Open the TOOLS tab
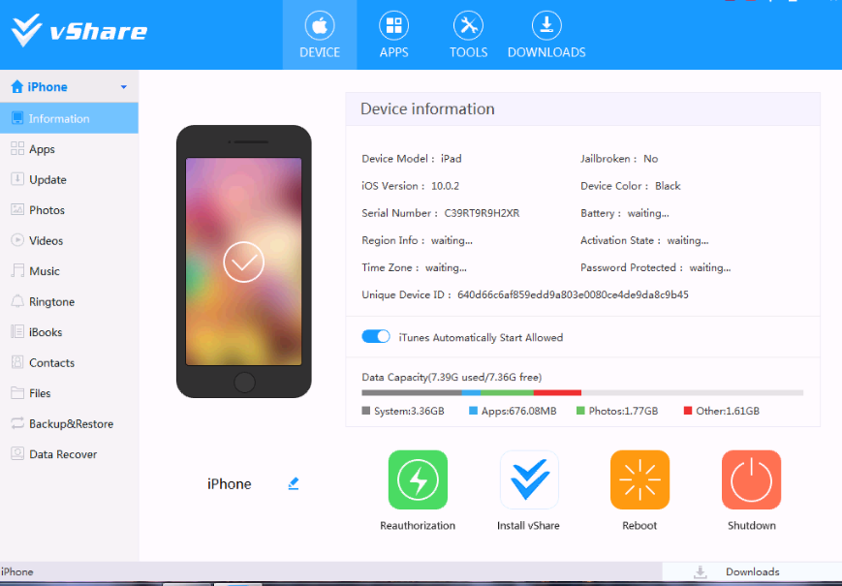 468,35
